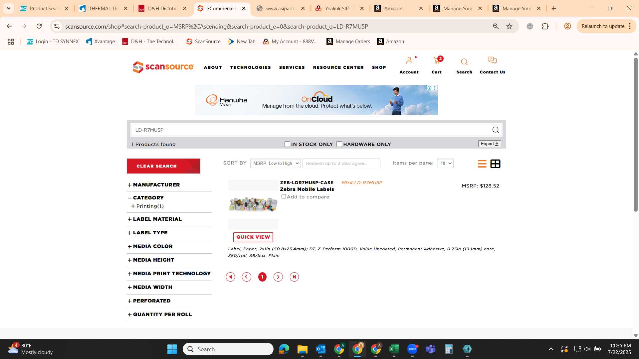The height and width of the screenshot is (359, 639).
Task: Open the Account icon in site header
Action: (x=409, y=60)
